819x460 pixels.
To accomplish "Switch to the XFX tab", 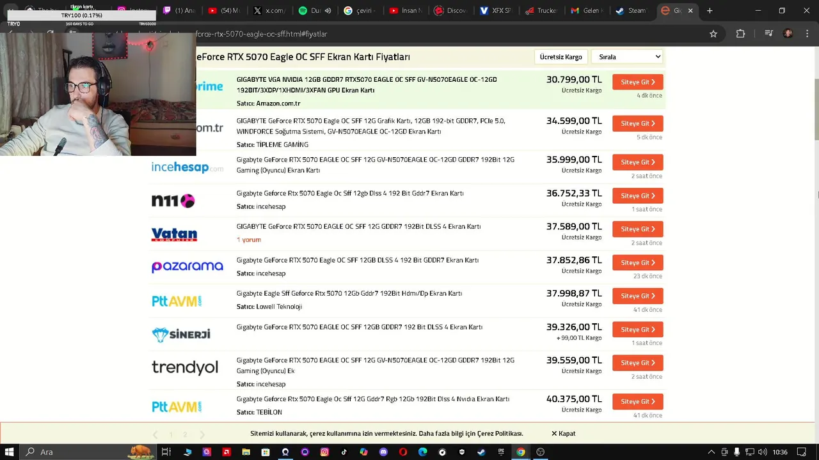I will click(495, 10).
